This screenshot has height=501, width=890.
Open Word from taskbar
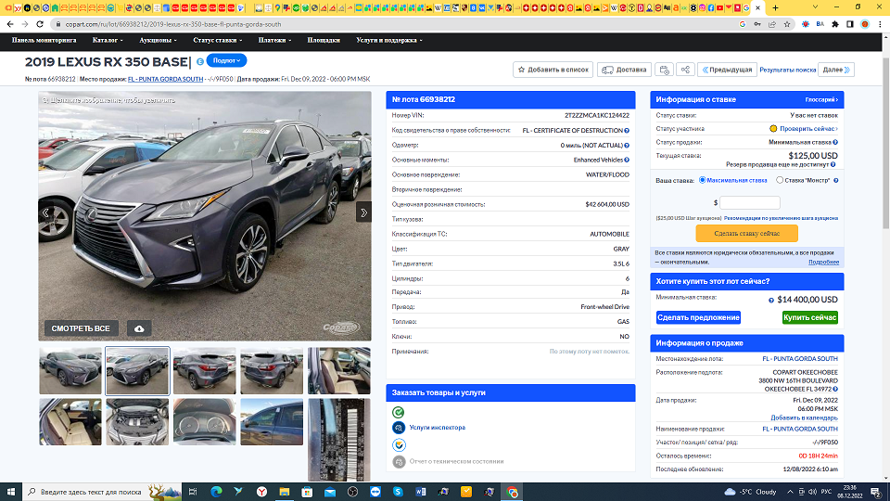click(421, 492)
